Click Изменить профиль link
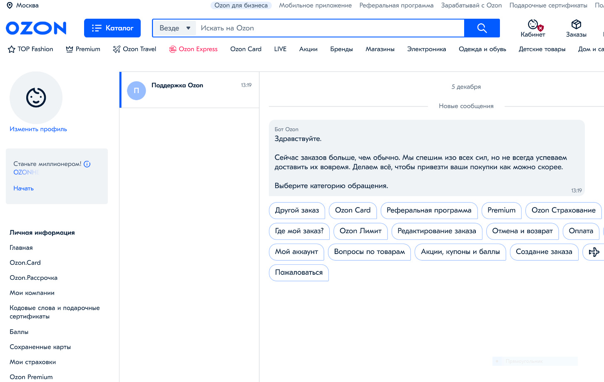 pos(38,129)
